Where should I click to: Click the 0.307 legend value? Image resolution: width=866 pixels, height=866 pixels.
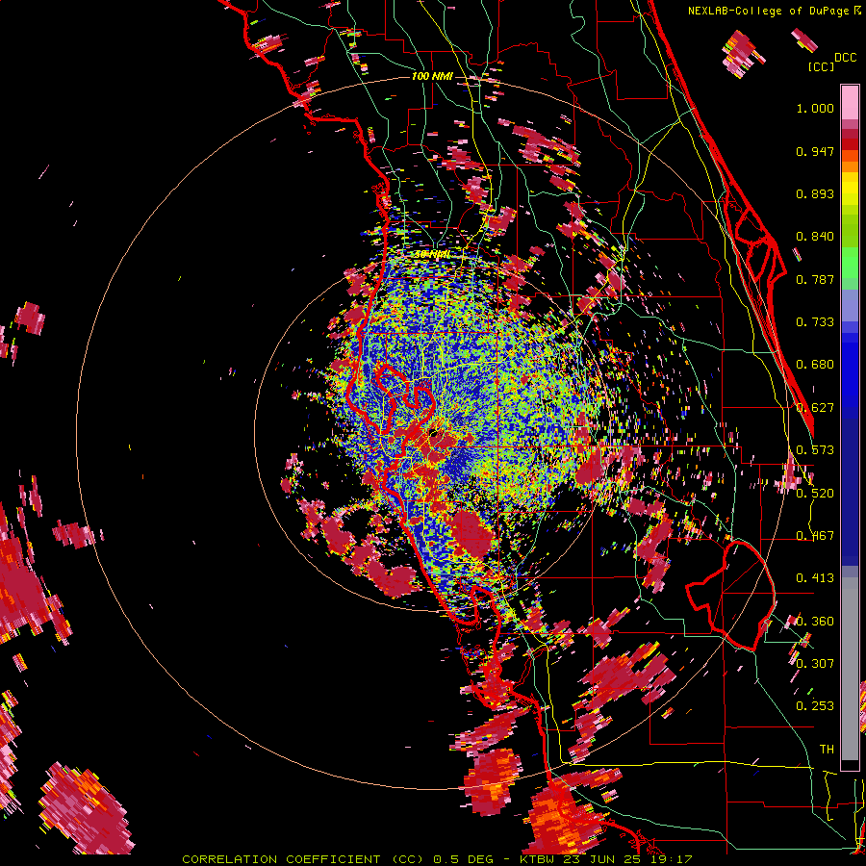tap(815, 663)
